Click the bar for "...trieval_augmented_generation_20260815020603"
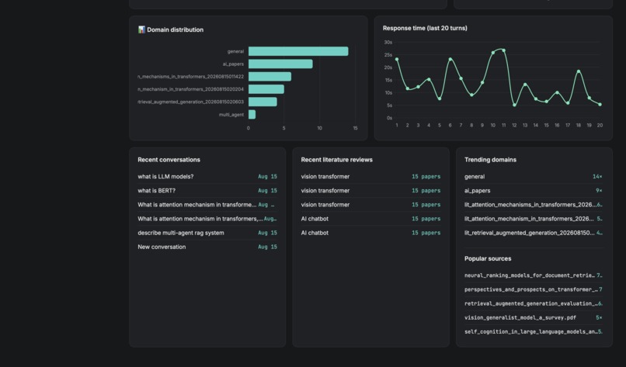 [263, 102]
